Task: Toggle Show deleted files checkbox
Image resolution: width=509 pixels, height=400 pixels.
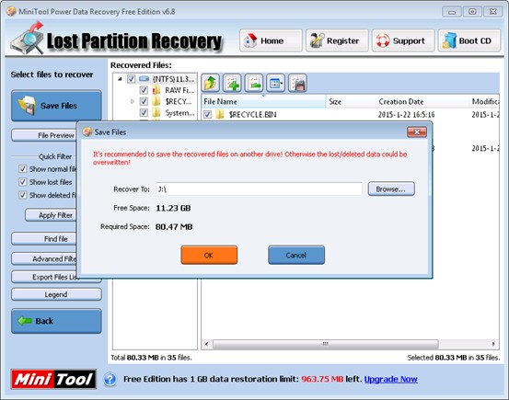Action: click(x=22, y=195)
